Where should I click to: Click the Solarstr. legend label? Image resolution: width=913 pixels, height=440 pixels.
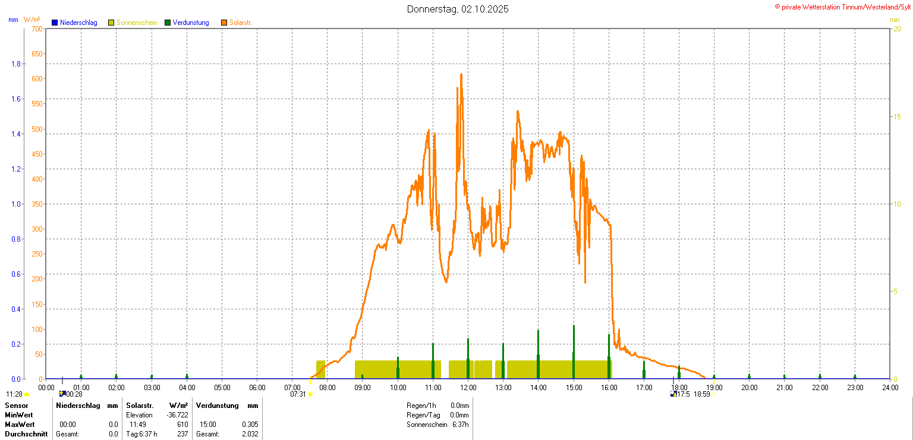click(x=241, y=23)
